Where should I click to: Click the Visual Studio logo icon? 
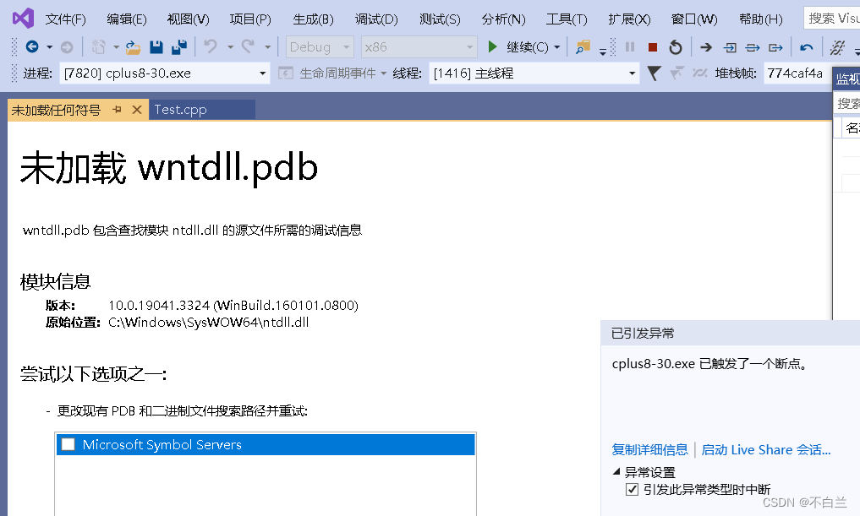pyautogui.click(x=23, y=19)
